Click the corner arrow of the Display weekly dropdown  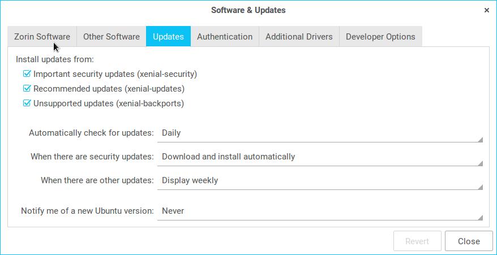pos(480,187)
